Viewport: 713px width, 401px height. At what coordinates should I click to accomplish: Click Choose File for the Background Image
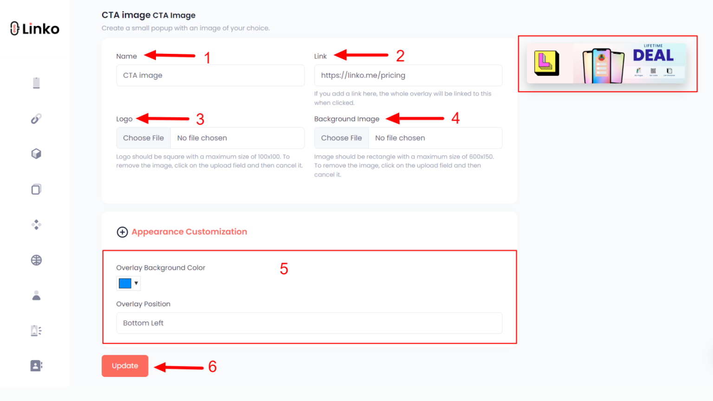coord(341,138)
